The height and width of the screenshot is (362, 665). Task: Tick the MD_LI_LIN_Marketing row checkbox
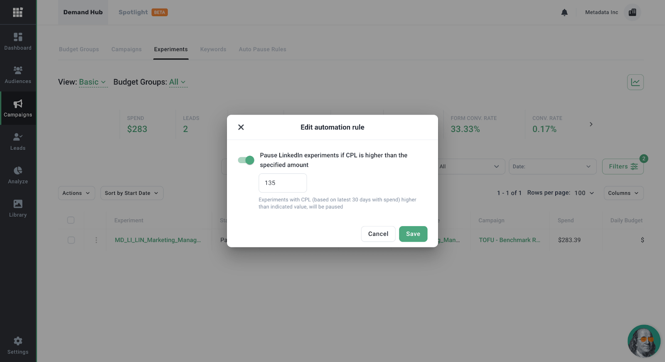(71, 240)
